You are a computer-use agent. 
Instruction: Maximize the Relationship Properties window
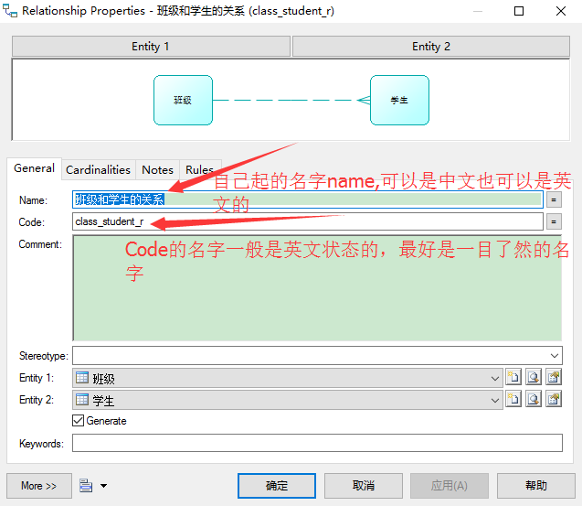point(519,11)
